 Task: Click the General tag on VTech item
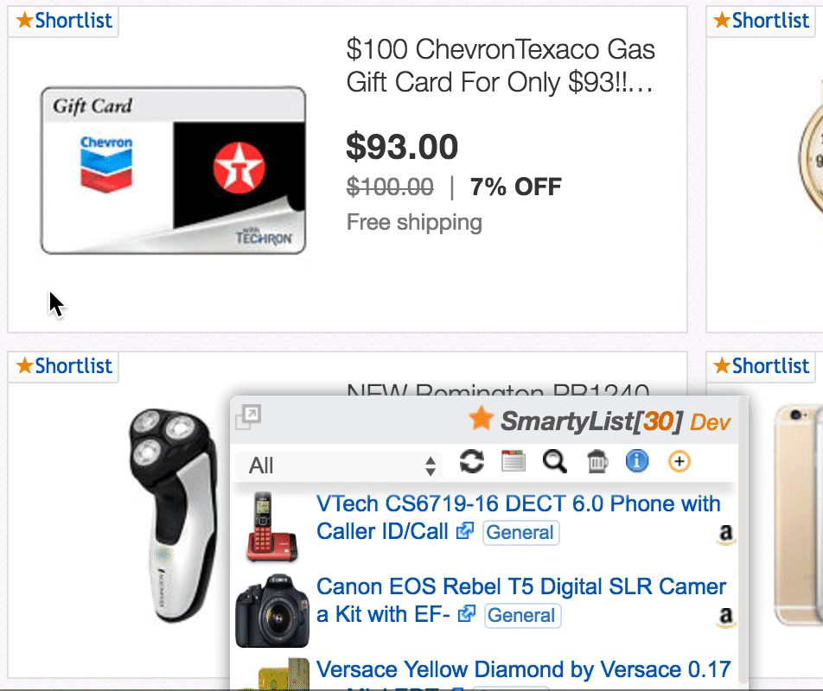click(x=520, y=532)
